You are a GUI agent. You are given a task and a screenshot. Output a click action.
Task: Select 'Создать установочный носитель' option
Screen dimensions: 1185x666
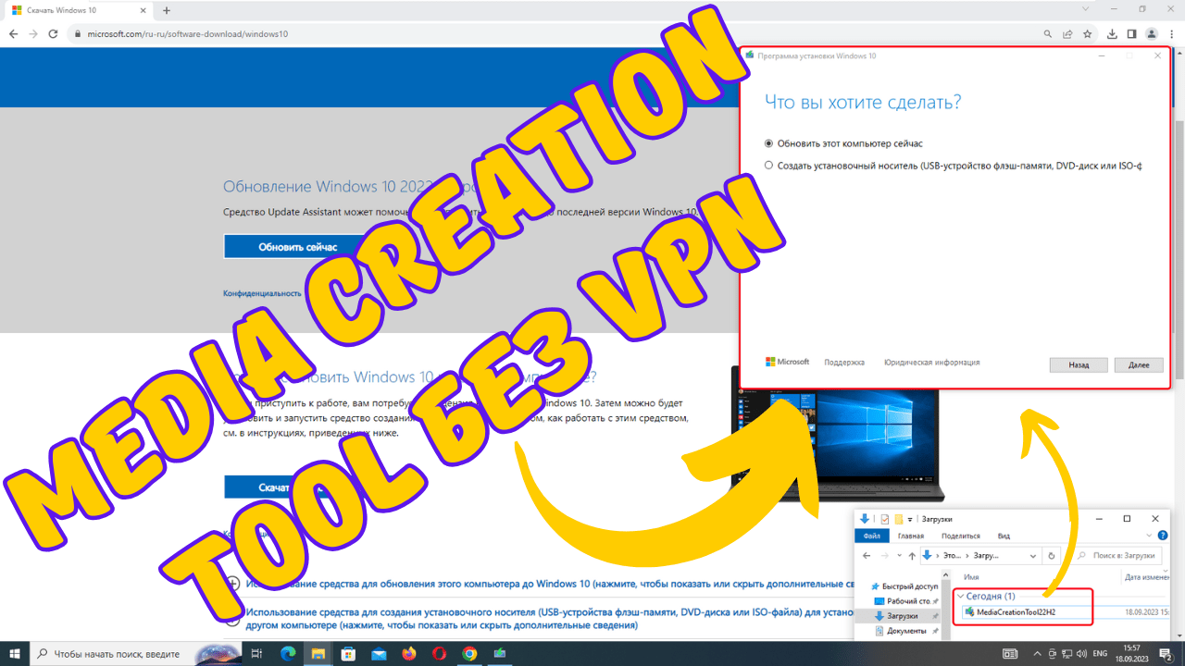tap(953, 166)
